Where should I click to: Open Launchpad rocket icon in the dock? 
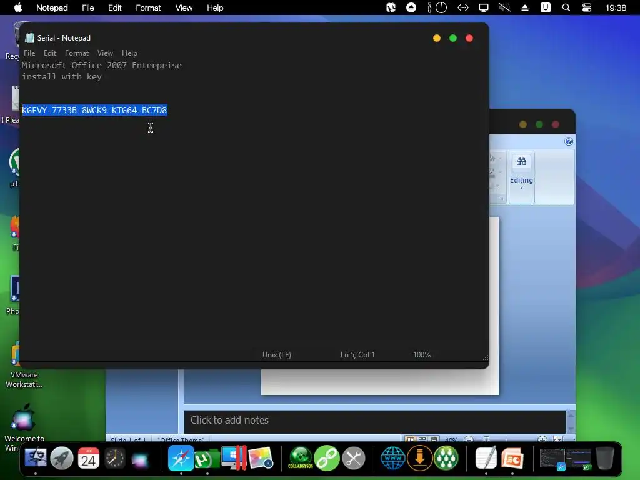(62, 458)
